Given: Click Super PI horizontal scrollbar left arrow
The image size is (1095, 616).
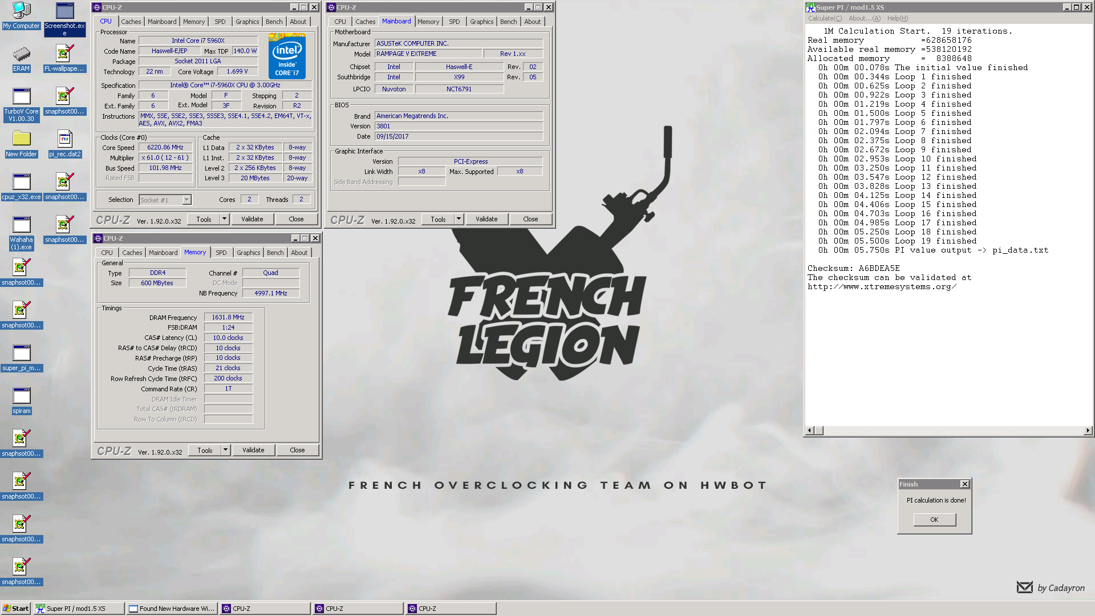Looking at the screenshot, I should (809, 431).
